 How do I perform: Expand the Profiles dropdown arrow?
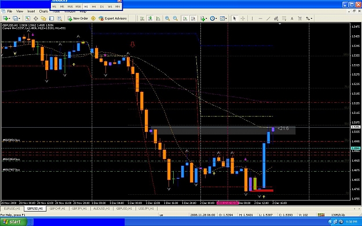(19, 18)
